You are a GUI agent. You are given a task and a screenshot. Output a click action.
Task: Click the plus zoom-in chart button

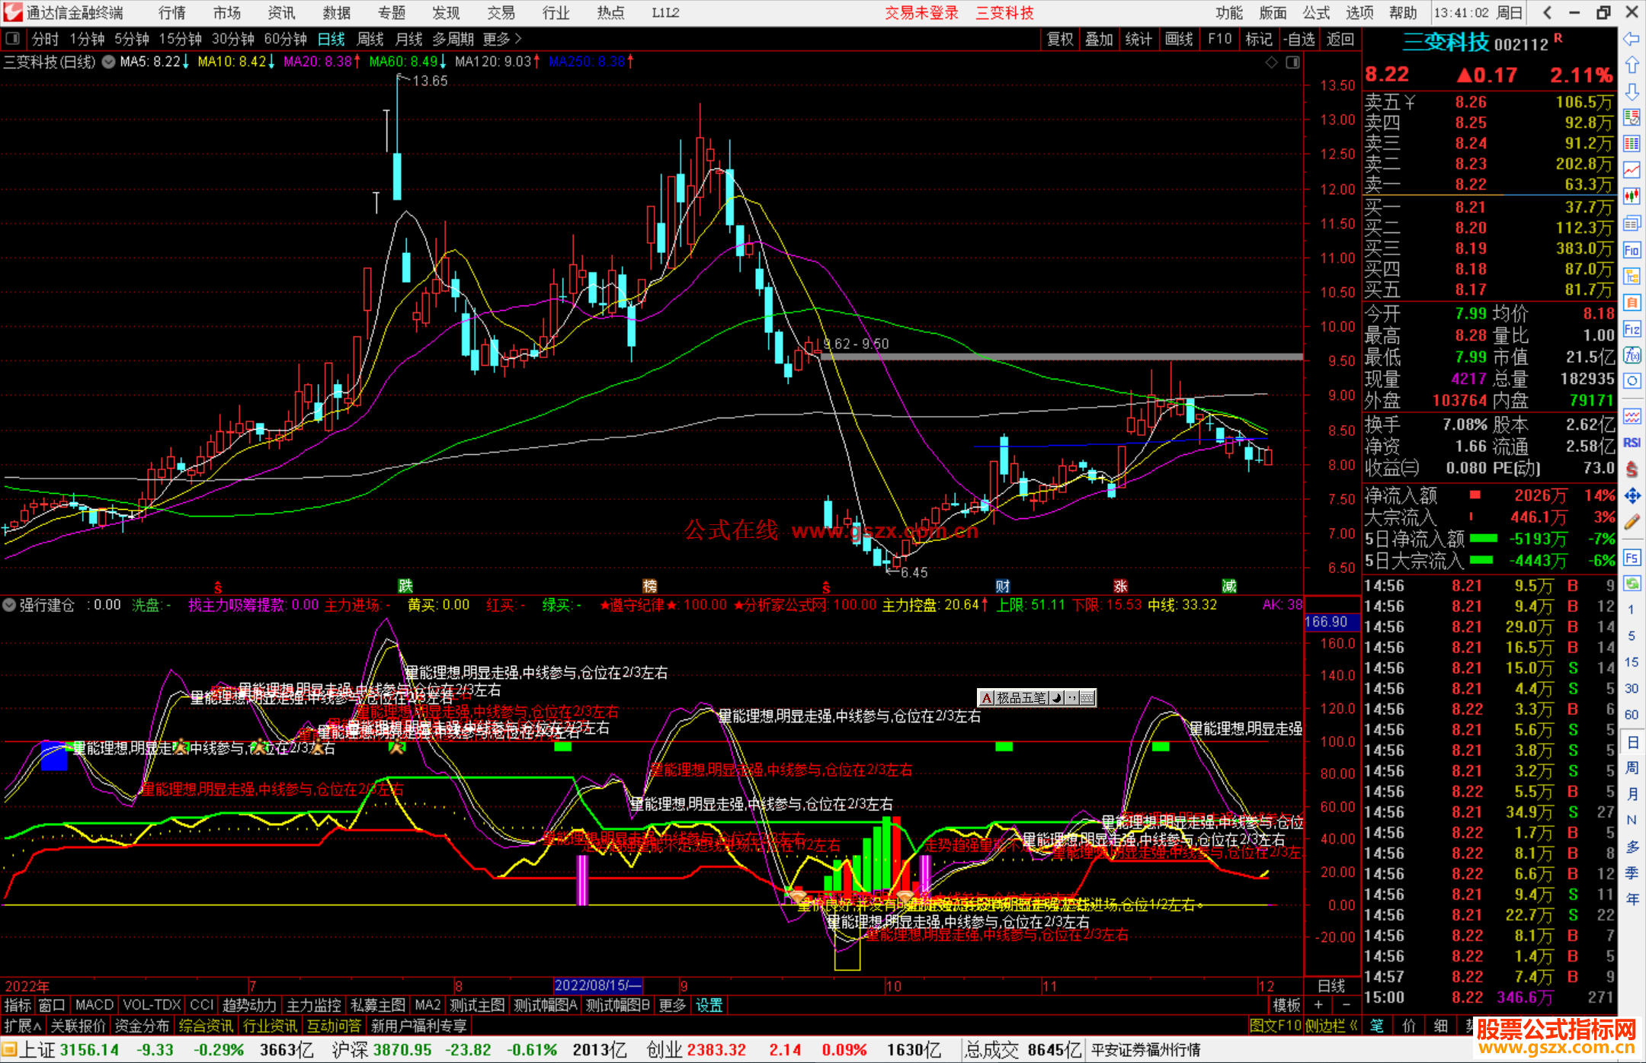[1318, 1005]
